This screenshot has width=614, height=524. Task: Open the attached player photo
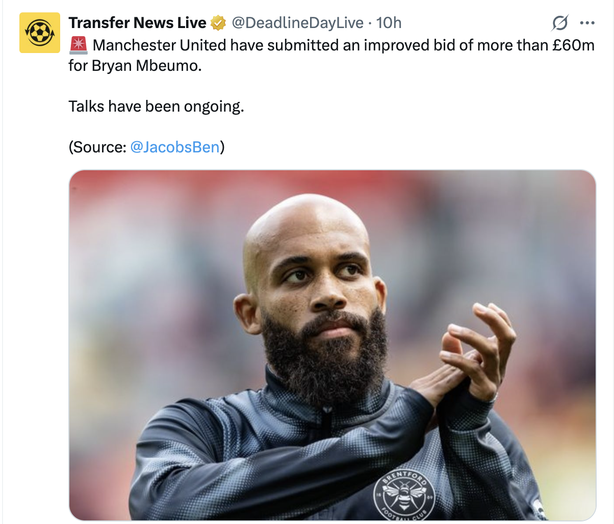[332, 345]
